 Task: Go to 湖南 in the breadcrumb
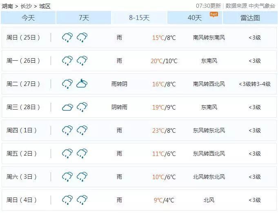point(7,6)
